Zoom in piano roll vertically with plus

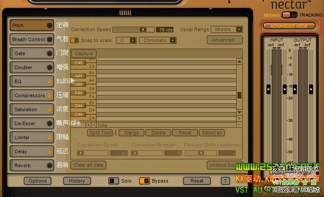pyautogui.click(x=239, y=119)
